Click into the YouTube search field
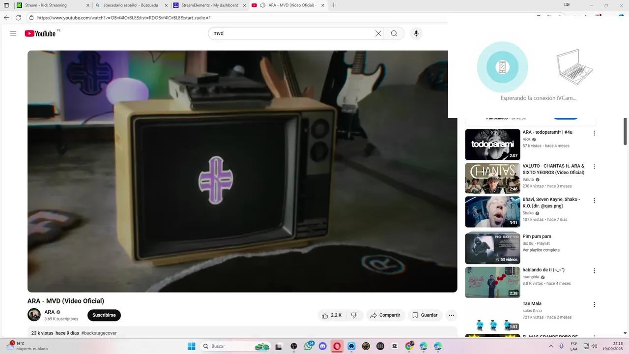 tap(293, 33)
